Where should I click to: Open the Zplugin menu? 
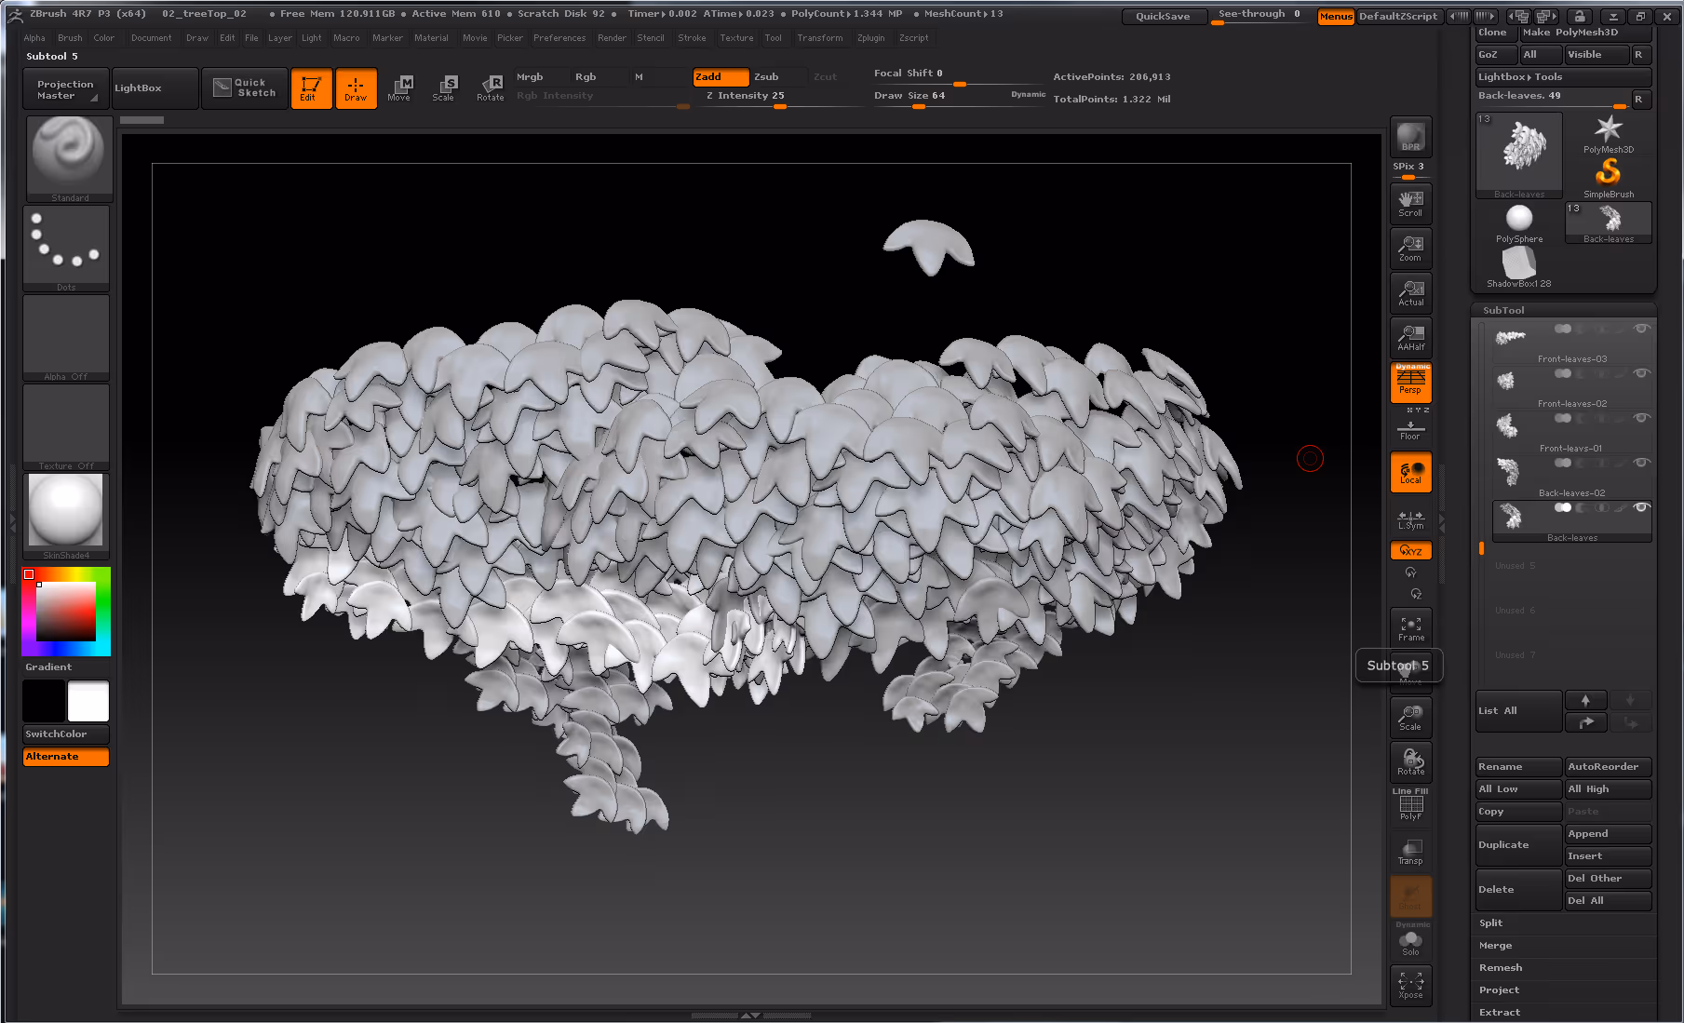pos(870,38)
